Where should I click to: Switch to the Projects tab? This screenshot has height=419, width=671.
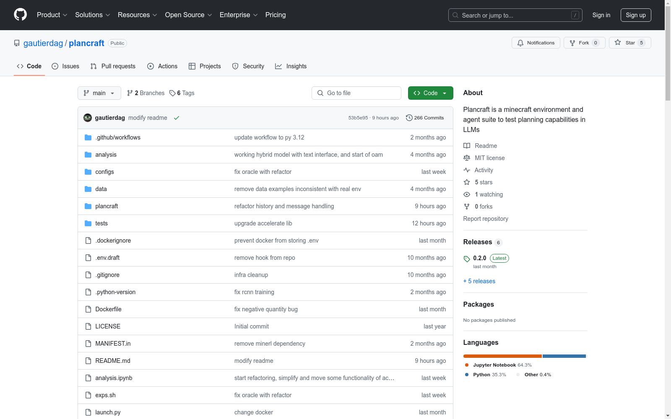pyautogui.click(x=205, y=66)
